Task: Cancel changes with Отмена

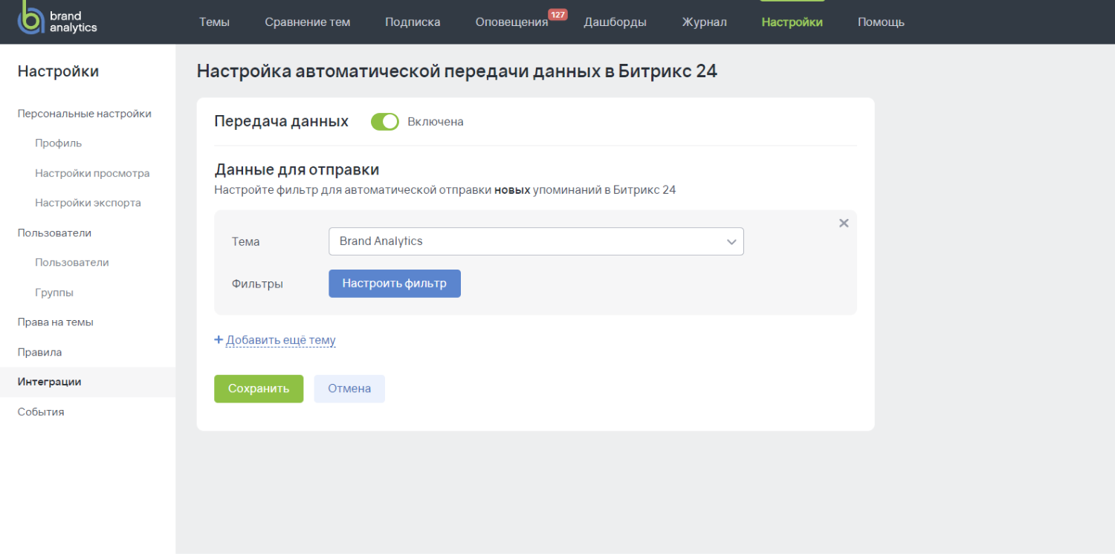Action: point(349,388)
